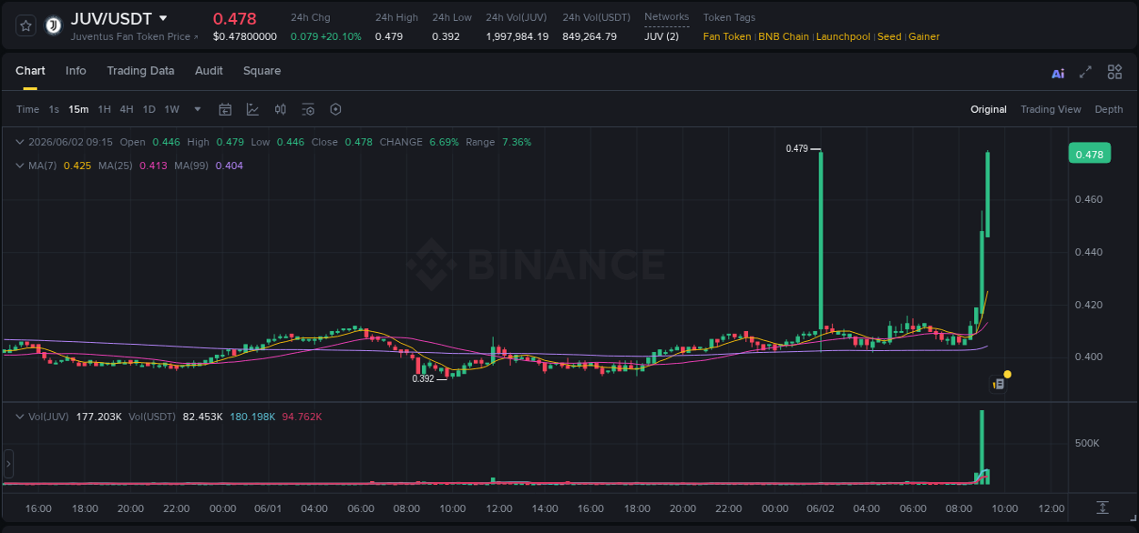Click the 24h High value 0.479

(389, 36)
